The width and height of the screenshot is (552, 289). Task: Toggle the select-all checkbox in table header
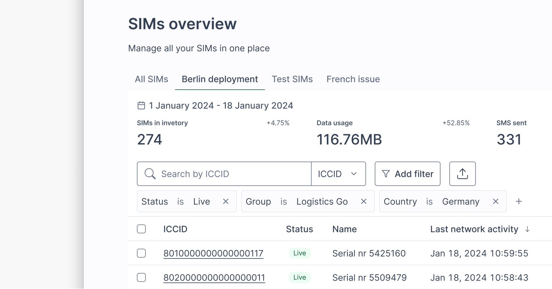[141, 229]
